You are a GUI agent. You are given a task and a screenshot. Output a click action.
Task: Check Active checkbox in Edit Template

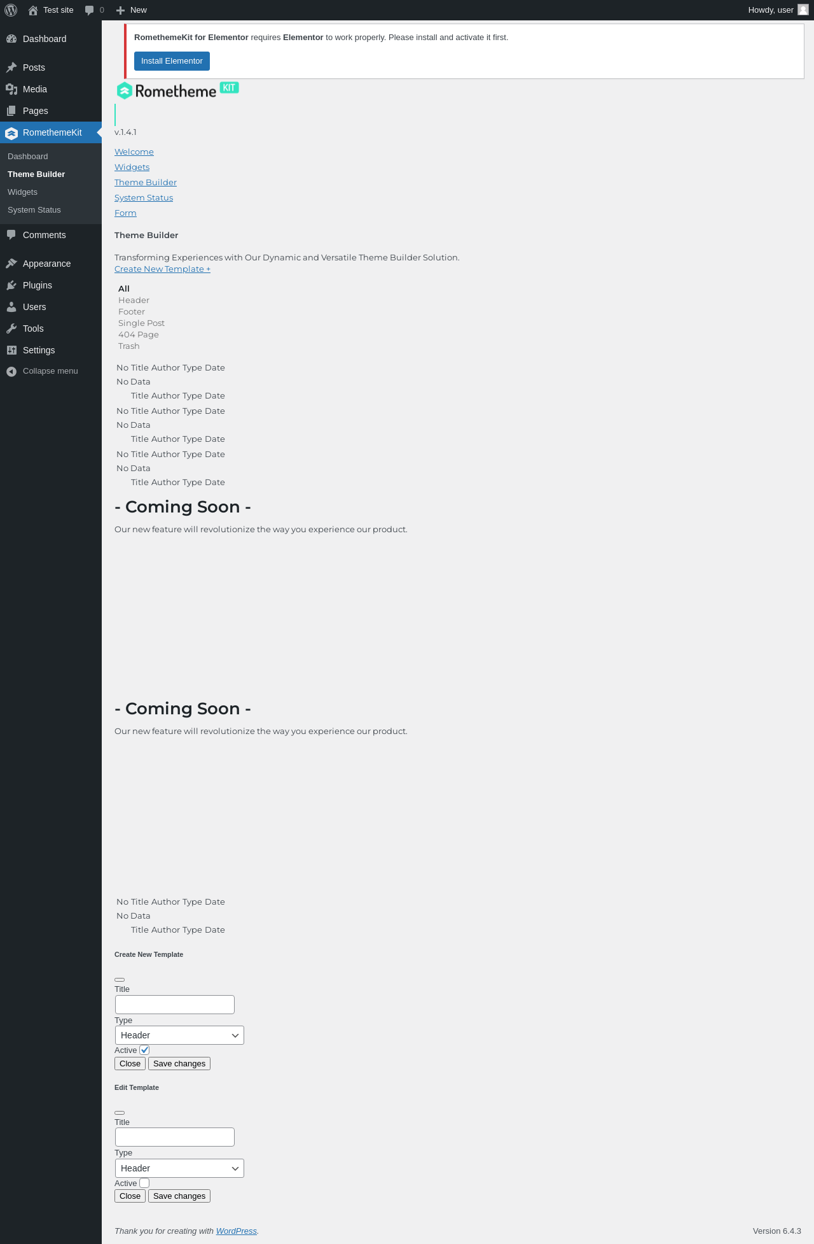pyautogui.click(x=144, y=1183)
